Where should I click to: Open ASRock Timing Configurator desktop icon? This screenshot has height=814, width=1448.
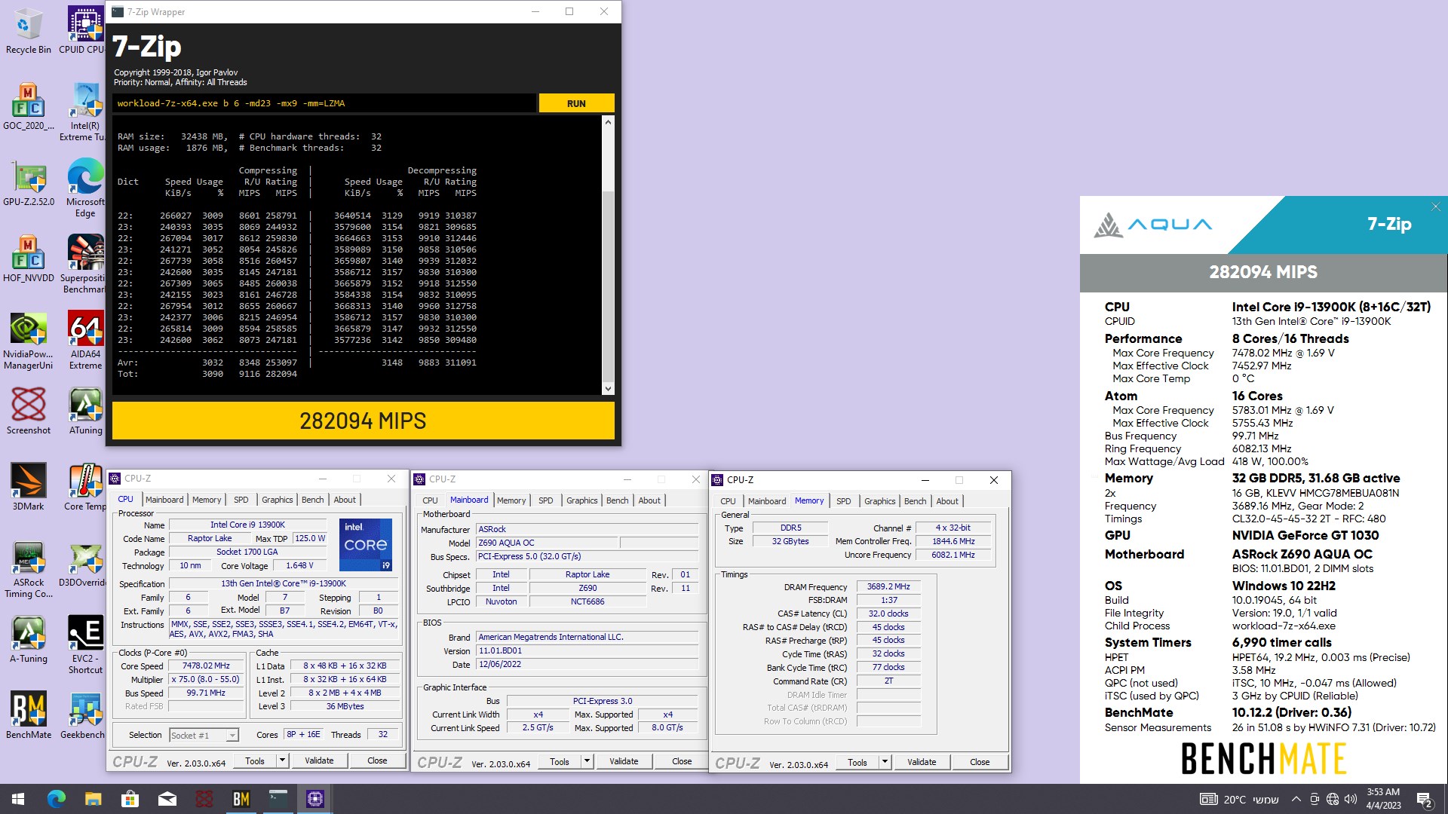click(x=28, y=569)
